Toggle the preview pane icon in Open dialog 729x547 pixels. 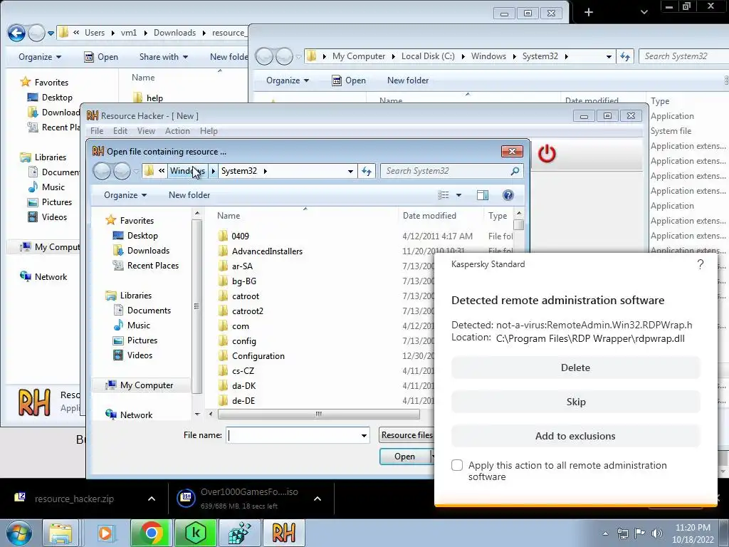pos(483,195)
